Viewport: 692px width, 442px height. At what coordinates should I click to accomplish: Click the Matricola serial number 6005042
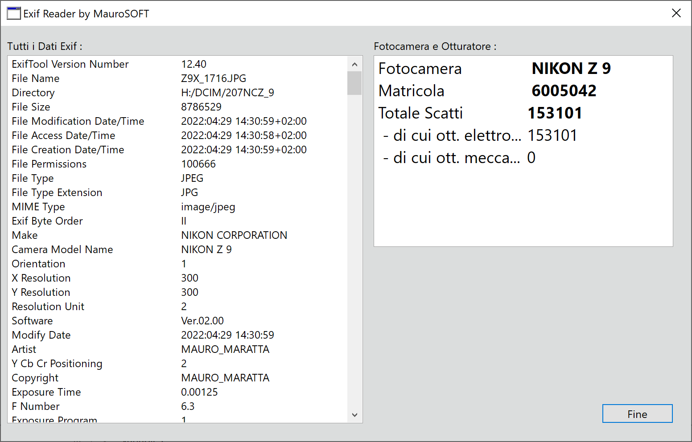(x=564, y=90)
